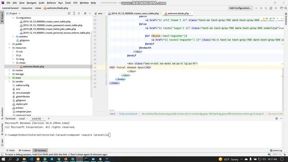Click the Stop square icon in toolbar
The height and width of the screenshot is (162, 288).
pyautogui.click(x=276, y=8)
